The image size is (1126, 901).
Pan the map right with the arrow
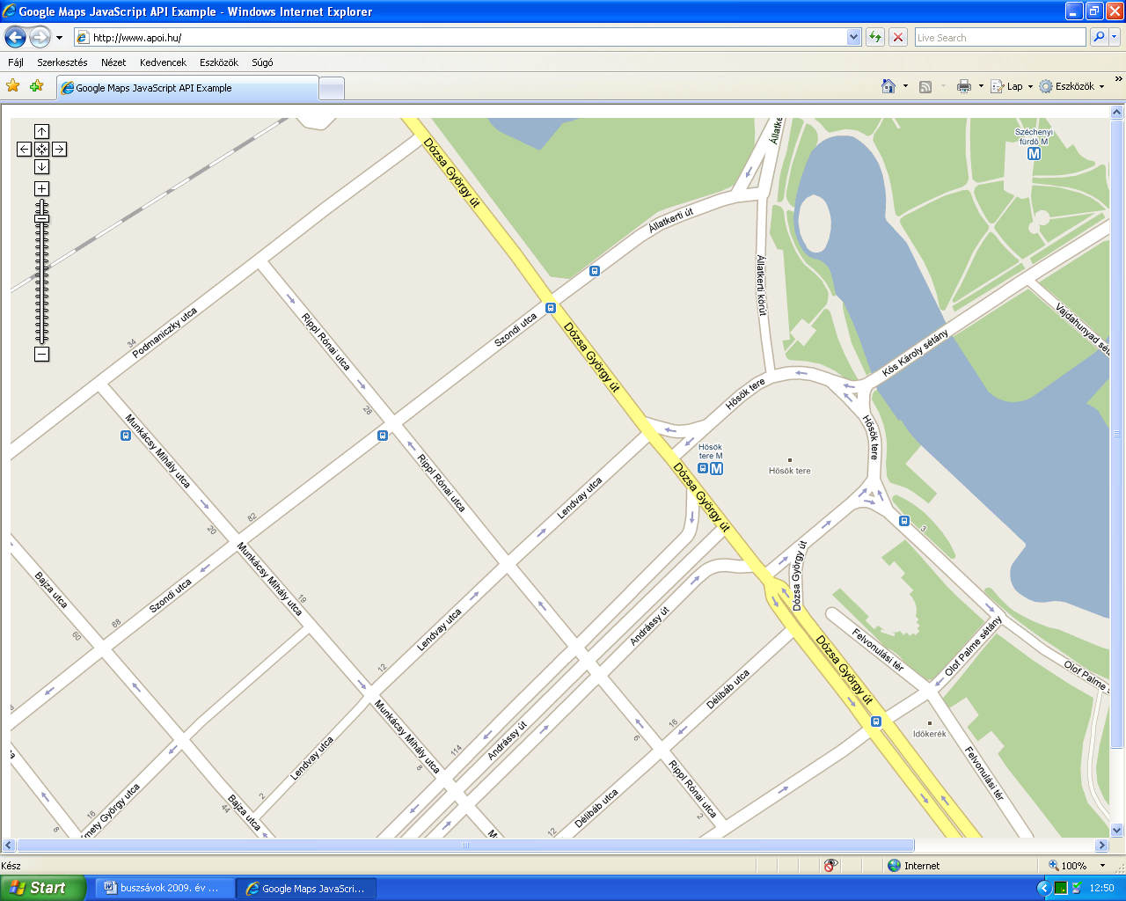coord(59,149)
